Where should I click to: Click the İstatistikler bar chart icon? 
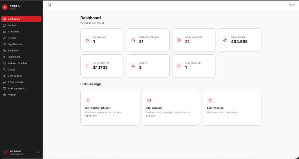tap(4, 57)
